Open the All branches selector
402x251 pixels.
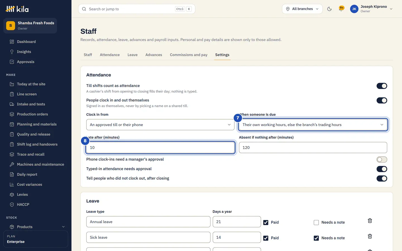coord(302,9)
